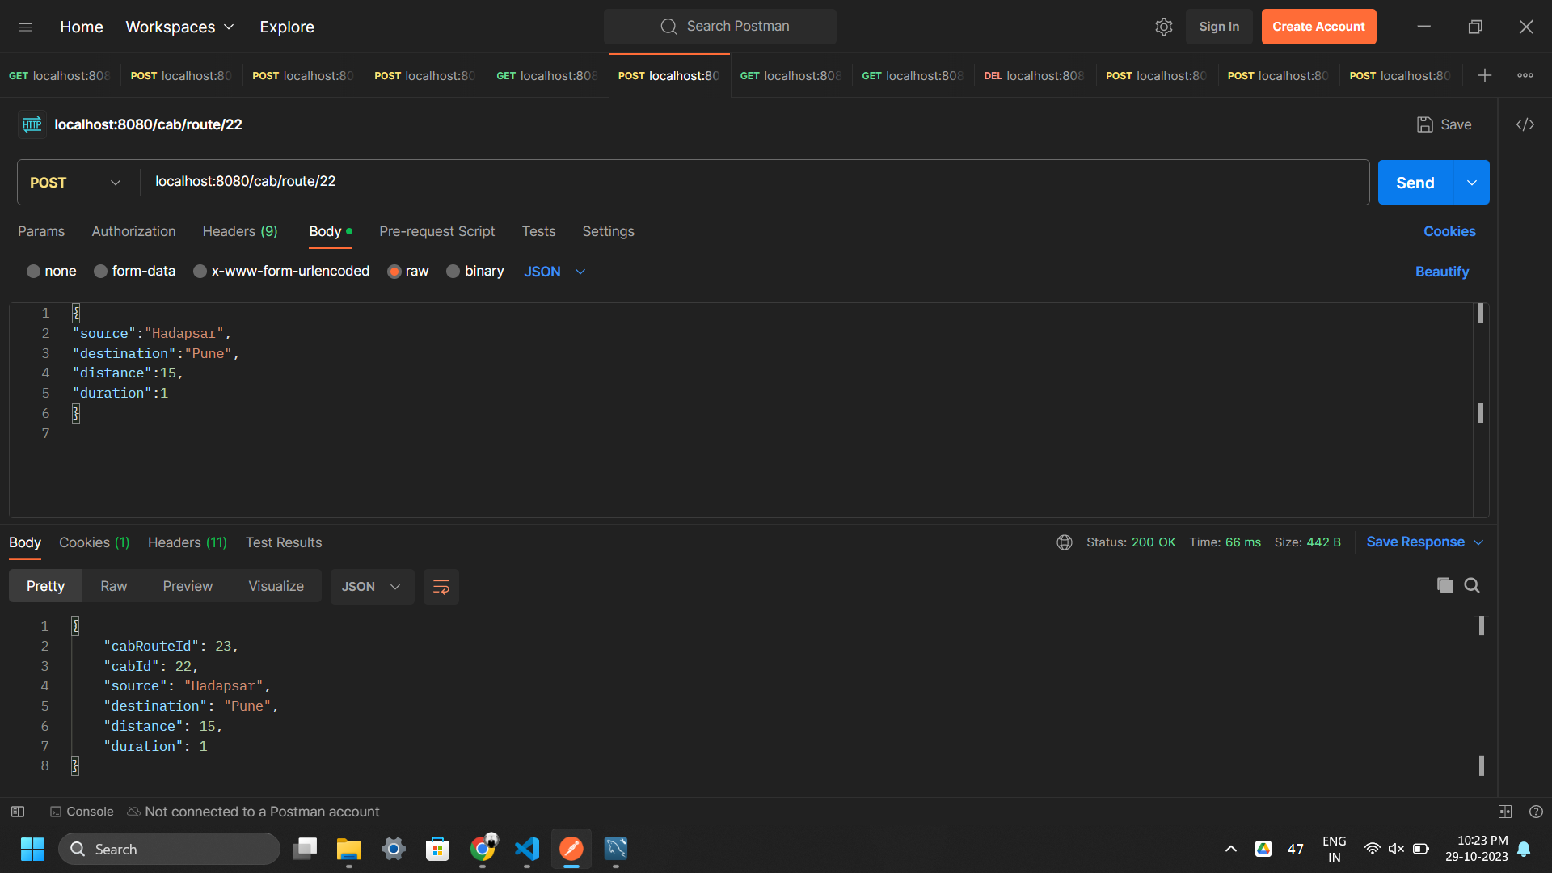This screenshot has width=1552, height=873.
Task: Show hidden system tray icons chevron
Action: pos(1231,849)
